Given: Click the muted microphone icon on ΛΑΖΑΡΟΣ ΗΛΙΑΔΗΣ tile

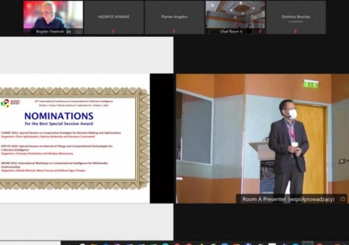Looking at the screenshot, I should point(113,31).
